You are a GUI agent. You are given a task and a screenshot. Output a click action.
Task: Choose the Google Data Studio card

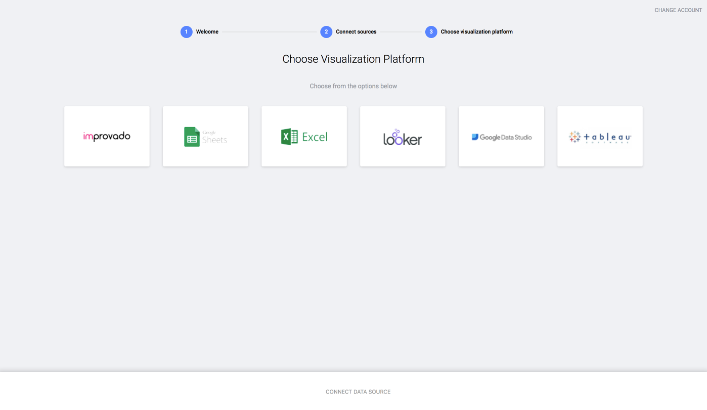[501, 136]
